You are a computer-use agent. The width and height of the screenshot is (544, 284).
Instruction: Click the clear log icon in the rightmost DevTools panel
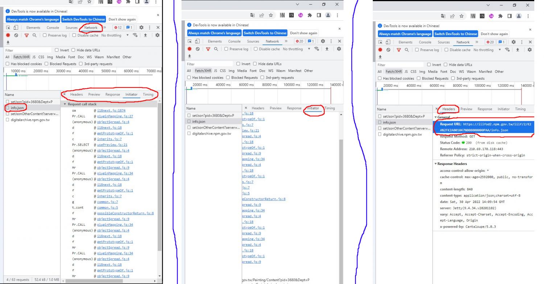388,50
